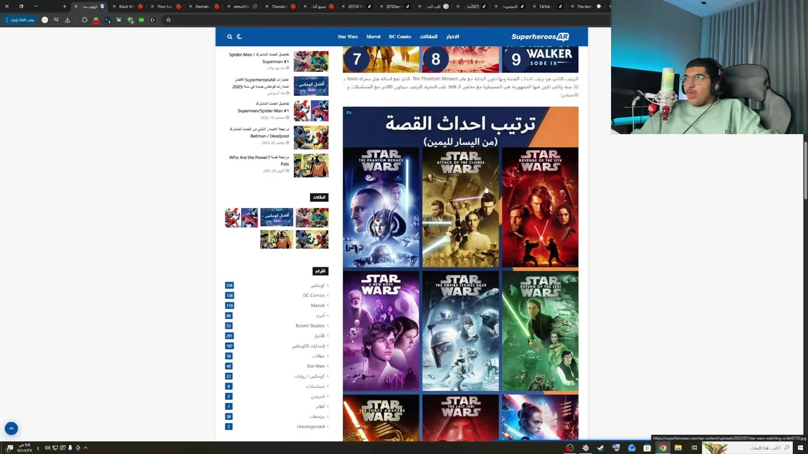Image resolution: width=808 pixels, height=454 pixels.
Task: Click the browser downloads arrow icon
Action: click(x=68, y=20)
